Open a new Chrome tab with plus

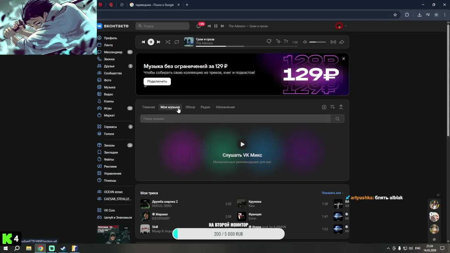[187, 5]
